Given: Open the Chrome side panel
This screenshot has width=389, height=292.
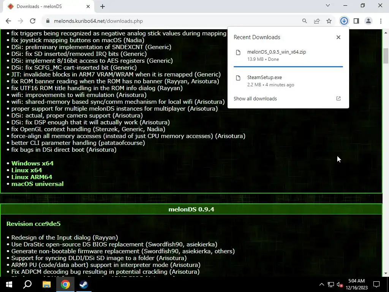Looking at the screenshot, I should [356, 21].
